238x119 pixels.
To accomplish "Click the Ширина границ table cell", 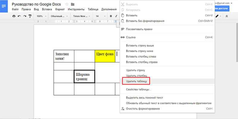I will coord(84,76).
